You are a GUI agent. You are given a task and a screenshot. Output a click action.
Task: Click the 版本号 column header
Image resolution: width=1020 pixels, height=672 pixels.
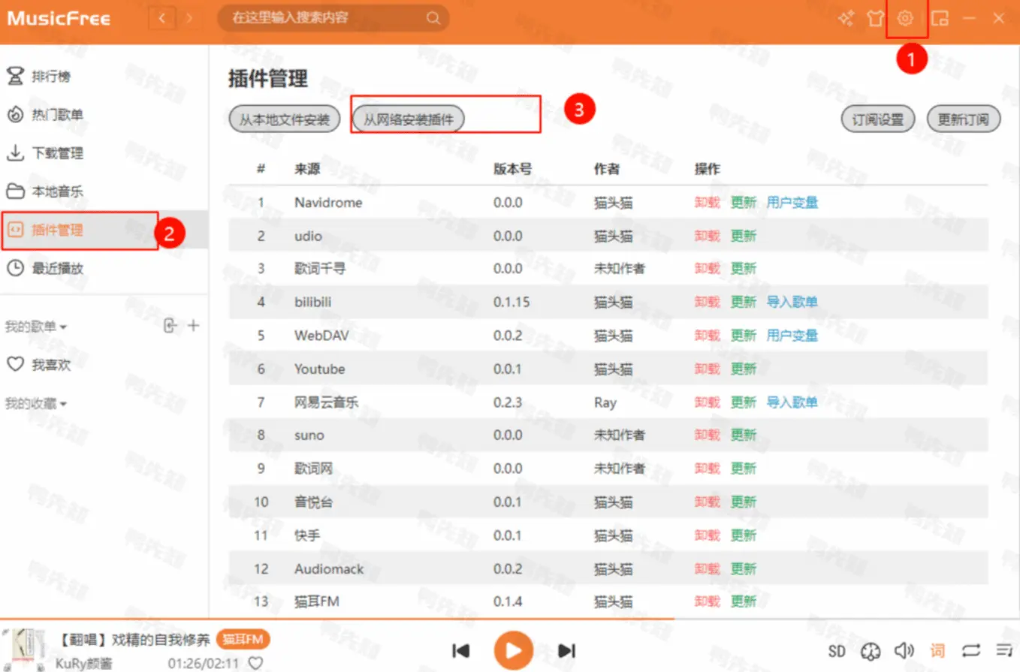[x=513, y=169]
